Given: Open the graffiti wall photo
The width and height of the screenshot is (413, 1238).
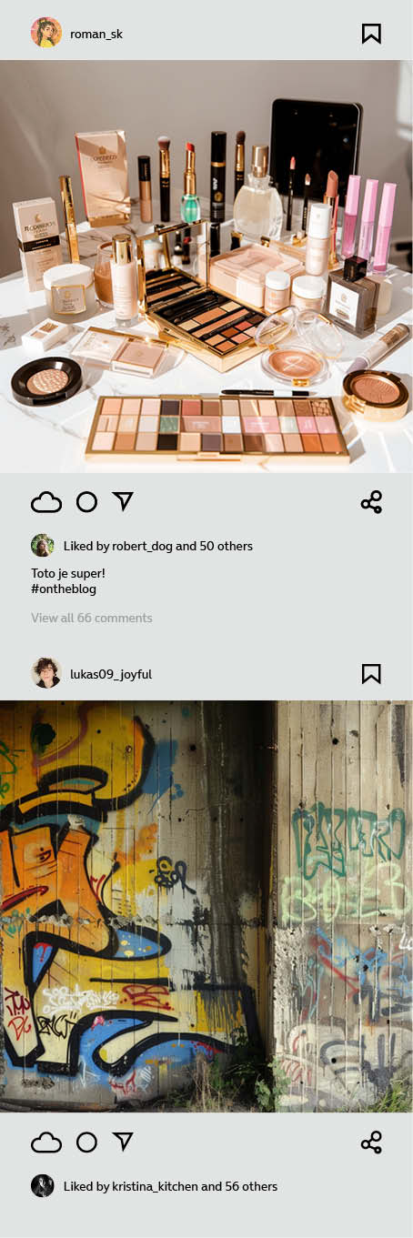Looking at the screenshot, I should [206, 906].
